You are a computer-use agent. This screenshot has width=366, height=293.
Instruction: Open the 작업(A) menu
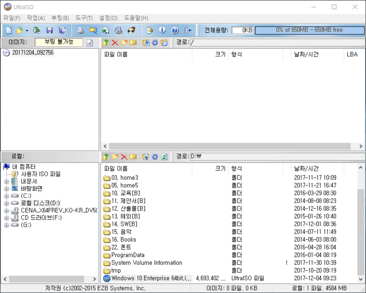[x=36, y=18]
